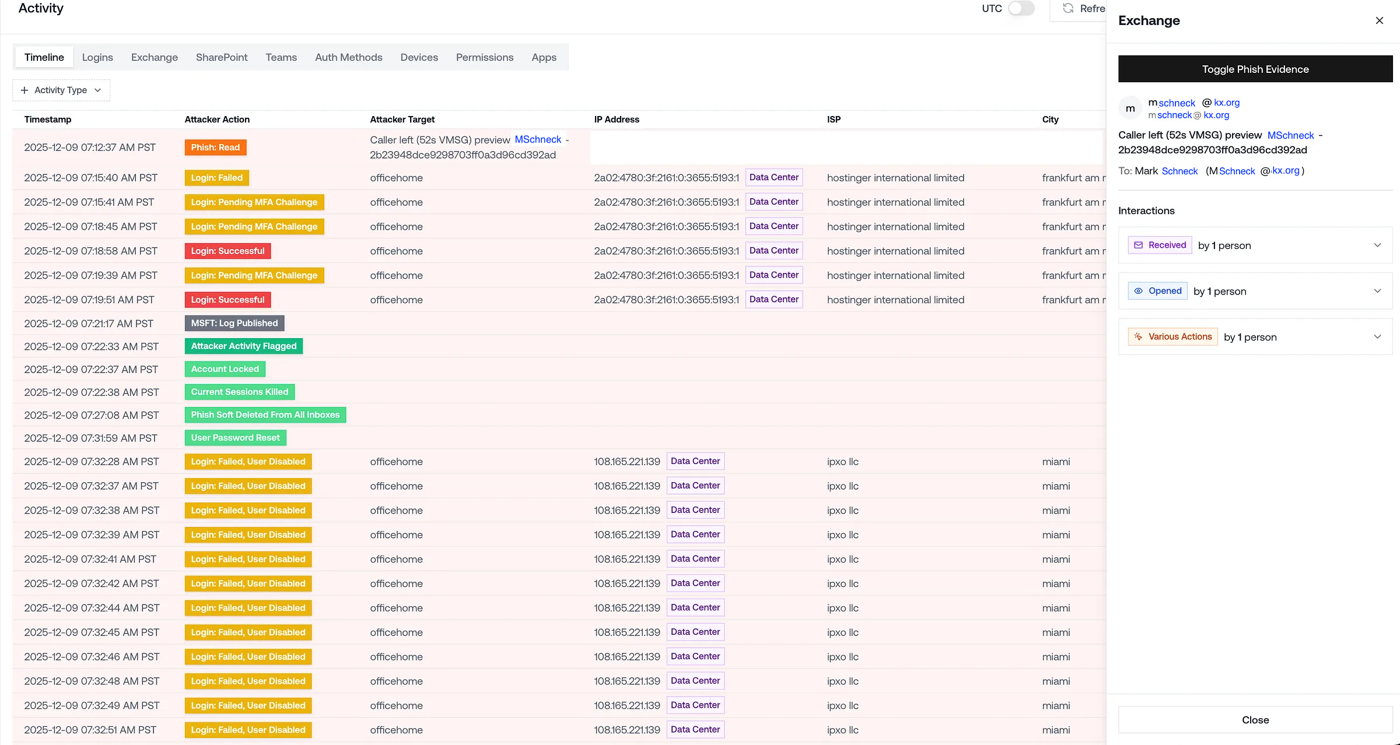Click IP 108.165.221.139 in 07:32:51 row

click(x=627, y=730)
